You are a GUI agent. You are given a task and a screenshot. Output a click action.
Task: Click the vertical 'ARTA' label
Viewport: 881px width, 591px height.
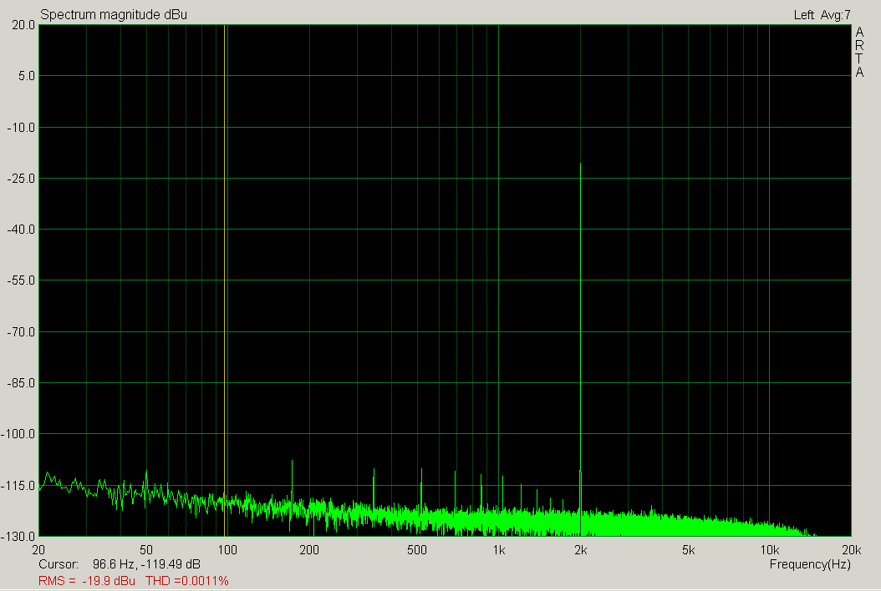pos(859,53)
